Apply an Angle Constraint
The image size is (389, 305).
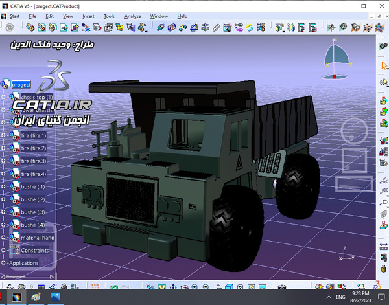coord(194,27)
